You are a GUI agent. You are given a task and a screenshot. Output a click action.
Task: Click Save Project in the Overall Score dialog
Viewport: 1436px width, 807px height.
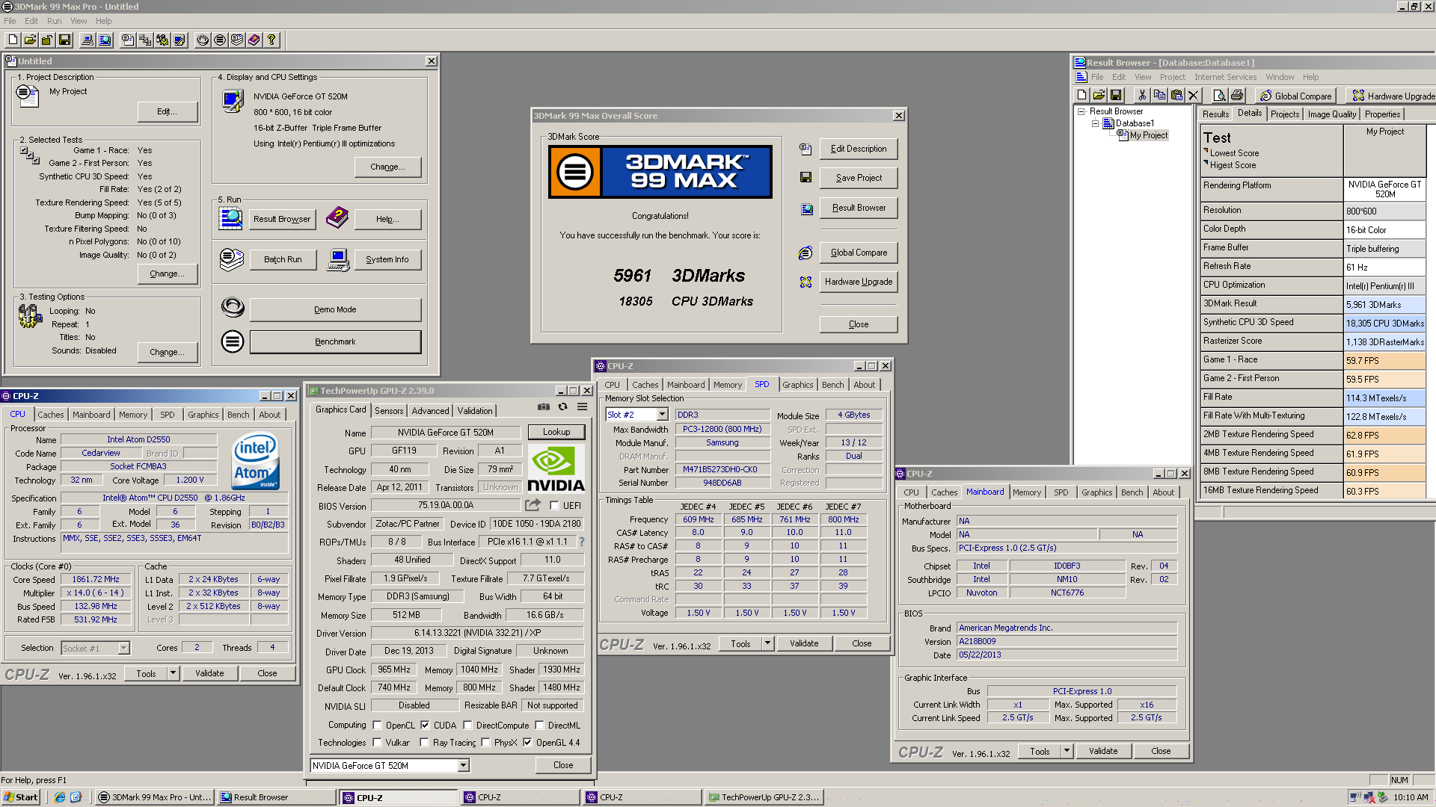pos(859,178)
